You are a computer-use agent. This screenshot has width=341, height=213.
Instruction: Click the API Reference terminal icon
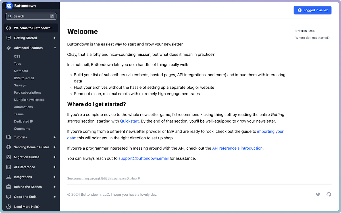9,167
